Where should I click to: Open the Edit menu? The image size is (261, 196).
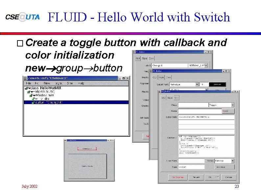37,83
